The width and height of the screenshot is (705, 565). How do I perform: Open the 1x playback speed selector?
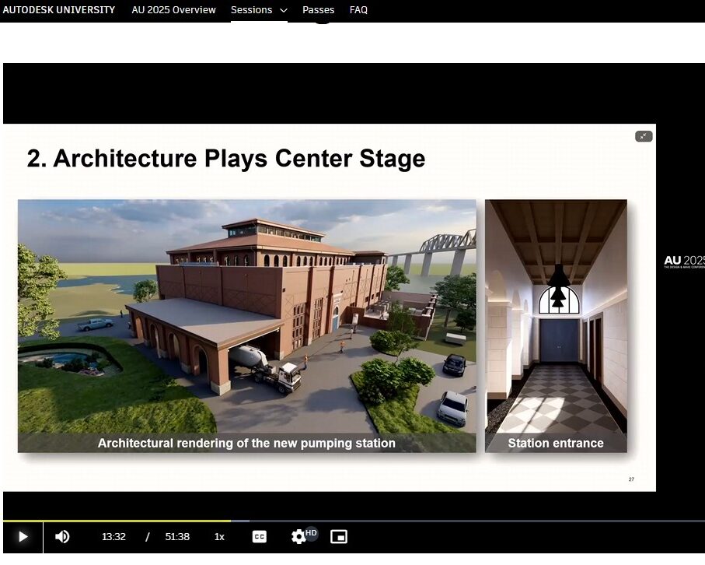(219, 536)
